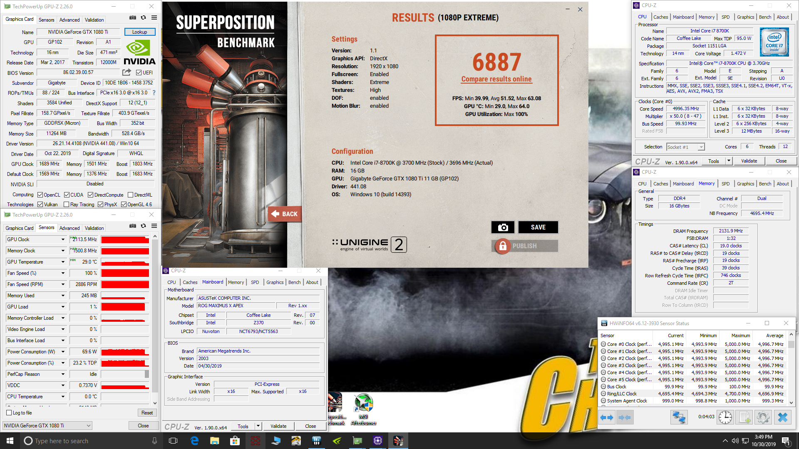Click the lock icon on the Publish button
This screenshot has width=799, height=449.
[503, 246]
